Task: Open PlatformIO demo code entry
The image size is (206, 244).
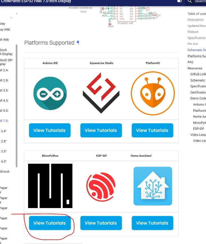Action: [x=200, y=111]
